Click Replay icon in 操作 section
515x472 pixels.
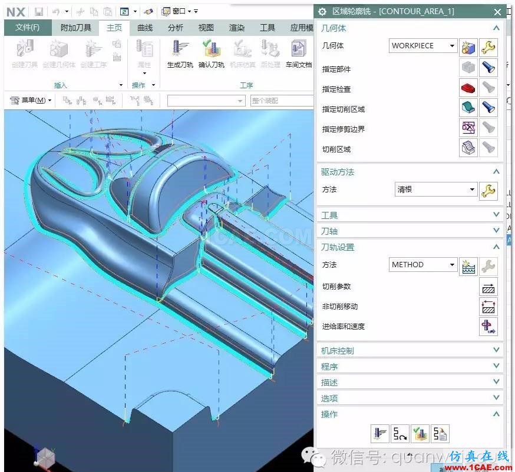tap(400, 434)
